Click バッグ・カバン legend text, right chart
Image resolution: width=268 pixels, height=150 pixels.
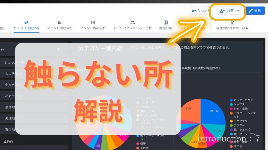pos(243,100)
